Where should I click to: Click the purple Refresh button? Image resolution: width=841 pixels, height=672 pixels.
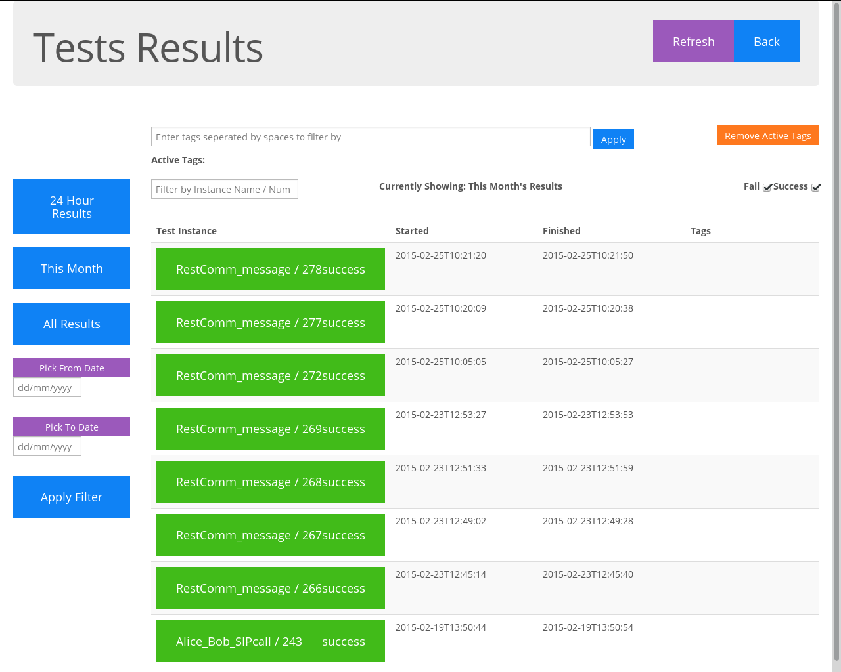coord(693,41)
